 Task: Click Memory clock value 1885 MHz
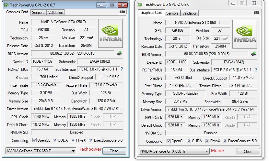point(77,116)
